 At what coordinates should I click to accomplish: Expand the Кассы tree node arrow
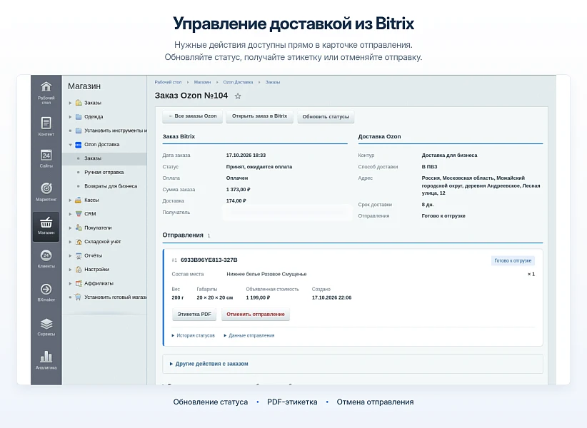coord(71,200)
